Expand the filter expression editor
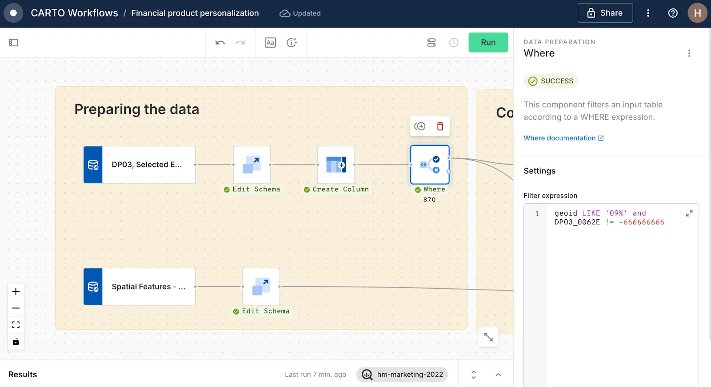The width and height of the screenshot is (711, 387). (x=689, y=214)
